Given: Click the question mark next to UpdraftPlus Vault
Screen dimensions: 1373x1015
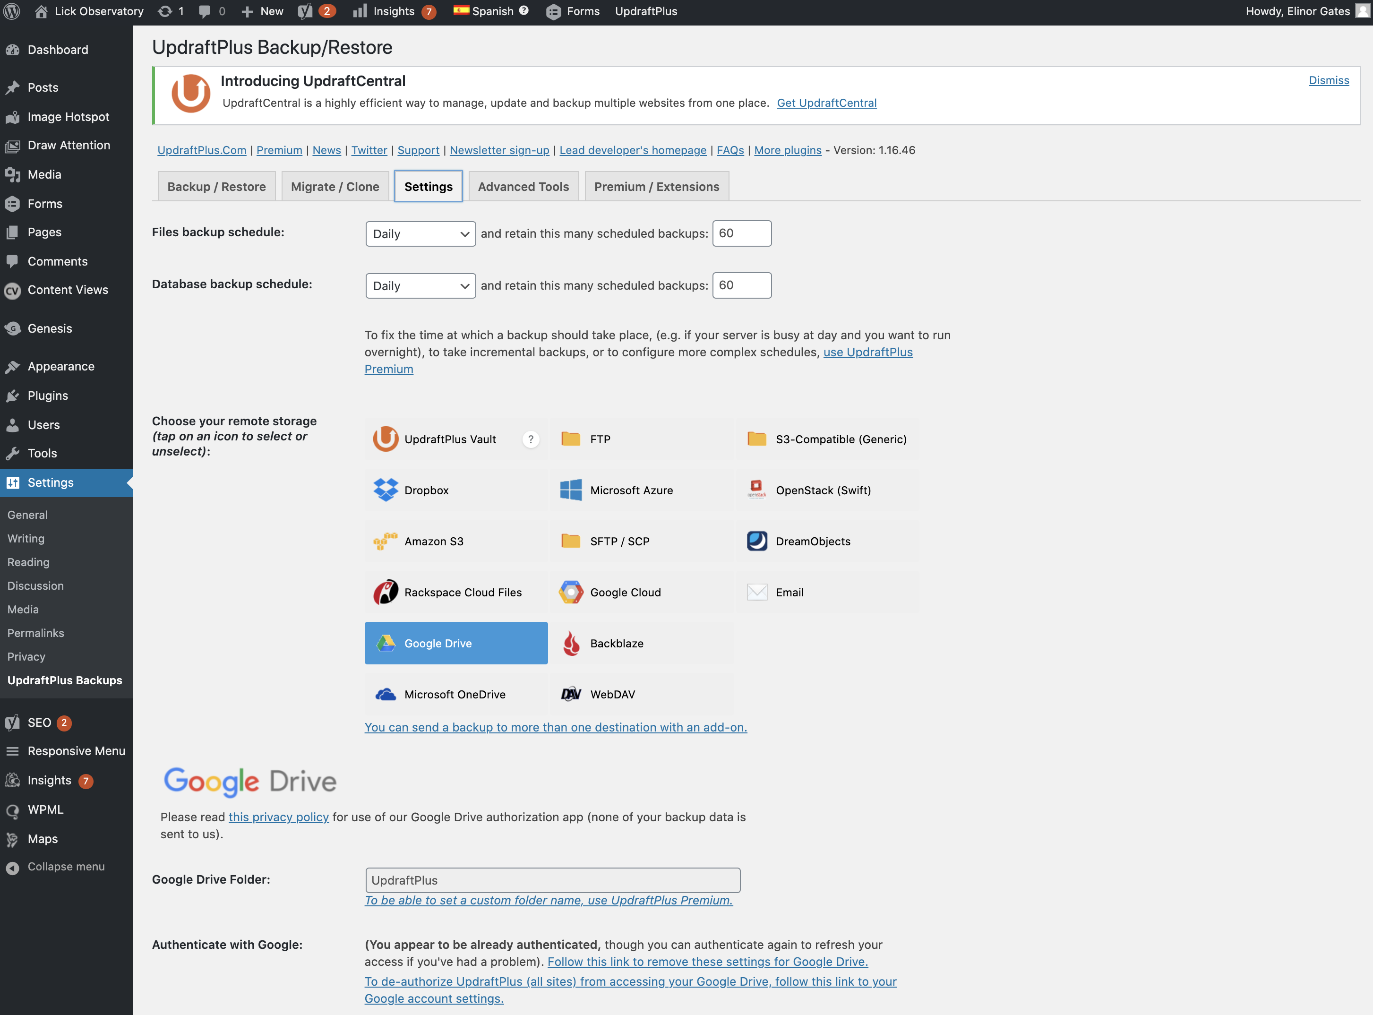Looking at the screenshot, I should pyautogui.click(x=531, y=439).
